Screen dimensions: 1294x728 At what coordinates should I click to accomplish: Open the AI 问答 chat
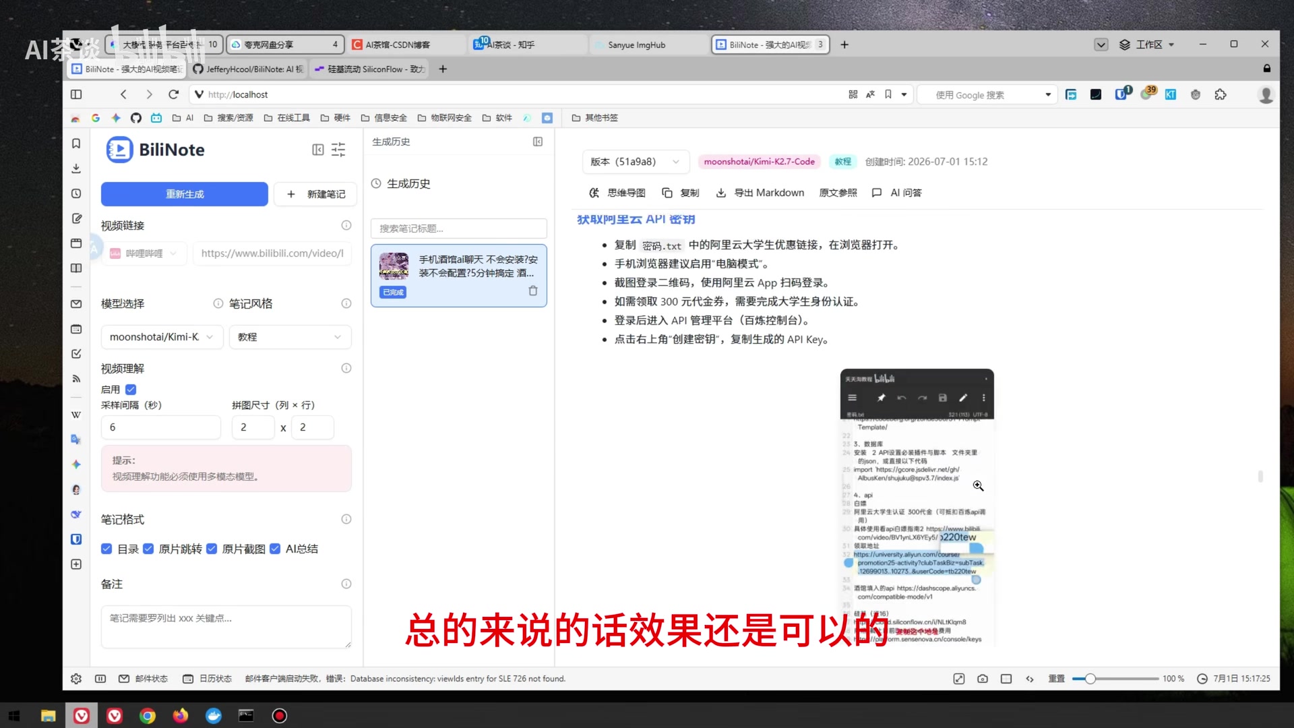point(896,193)
